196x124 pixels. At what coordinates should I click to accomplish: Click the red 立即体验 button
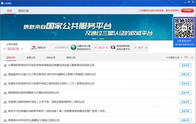coord(188,10)
